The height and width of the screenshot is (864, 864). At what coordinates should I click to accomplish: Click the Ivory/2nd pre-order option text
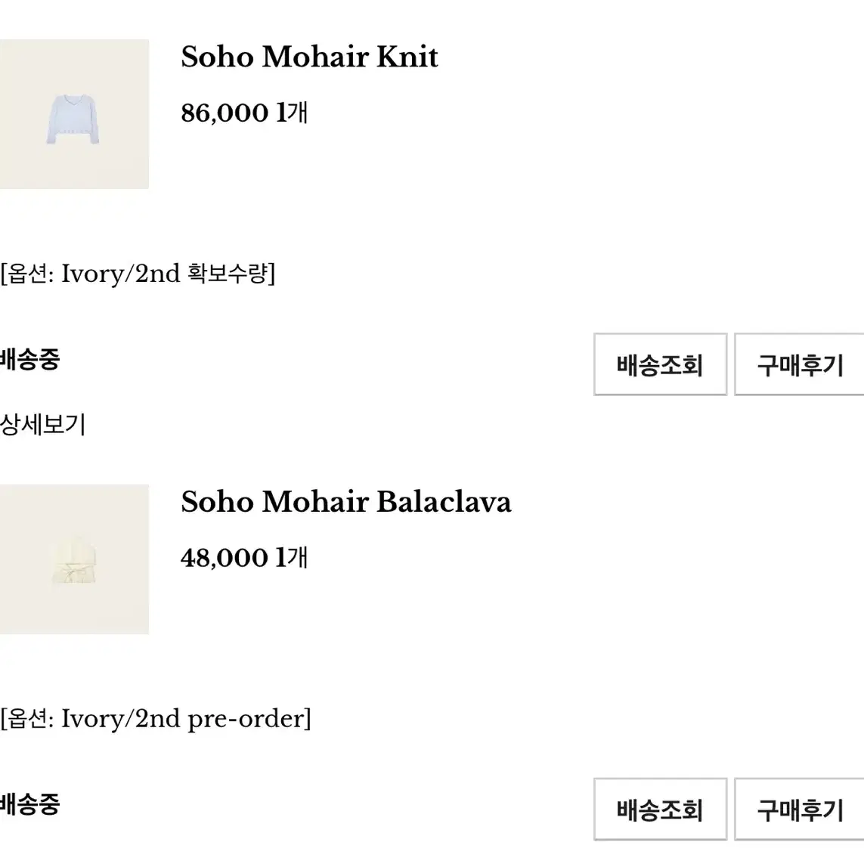[x=156, y=719]
